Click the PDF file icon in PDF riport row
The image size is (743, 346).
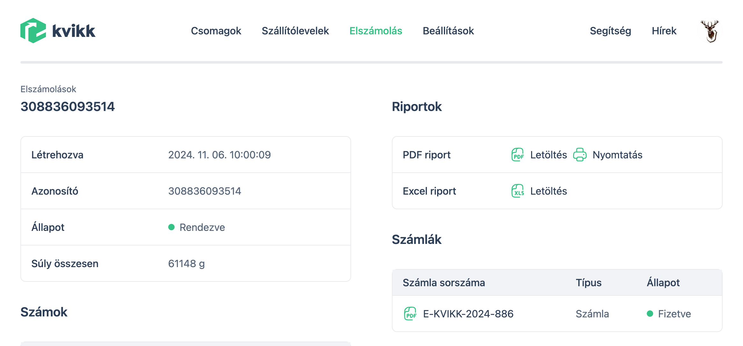tap(518, 155)
